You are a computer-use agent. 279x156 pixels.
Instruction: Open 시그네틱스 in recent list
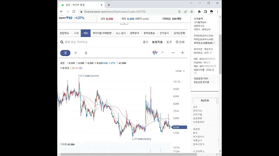[x=198, y=151]
